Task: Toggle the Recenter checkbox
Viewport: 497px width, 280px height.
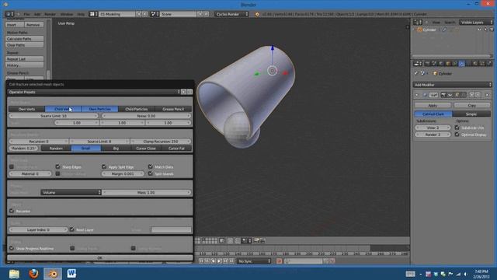Action: coord(12,211)
